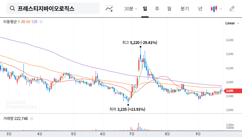Click the 2.00m volume axis label
This screenshot has width=242, height=137.
tap(230, 125)
